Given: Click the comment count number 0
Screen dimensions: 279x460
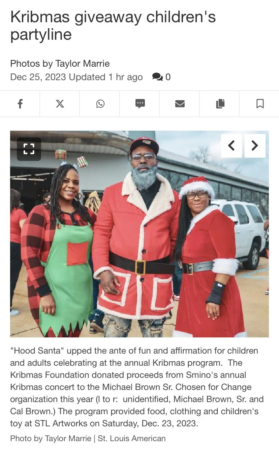Looking at the screenshot, I should point(168,77).
